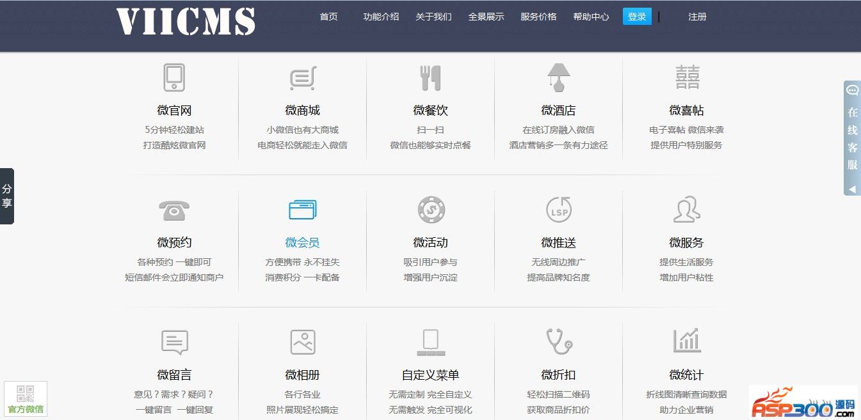The image size is (861, 420).
Task: Open the 分享 side tab
Action: coord(6,196)
